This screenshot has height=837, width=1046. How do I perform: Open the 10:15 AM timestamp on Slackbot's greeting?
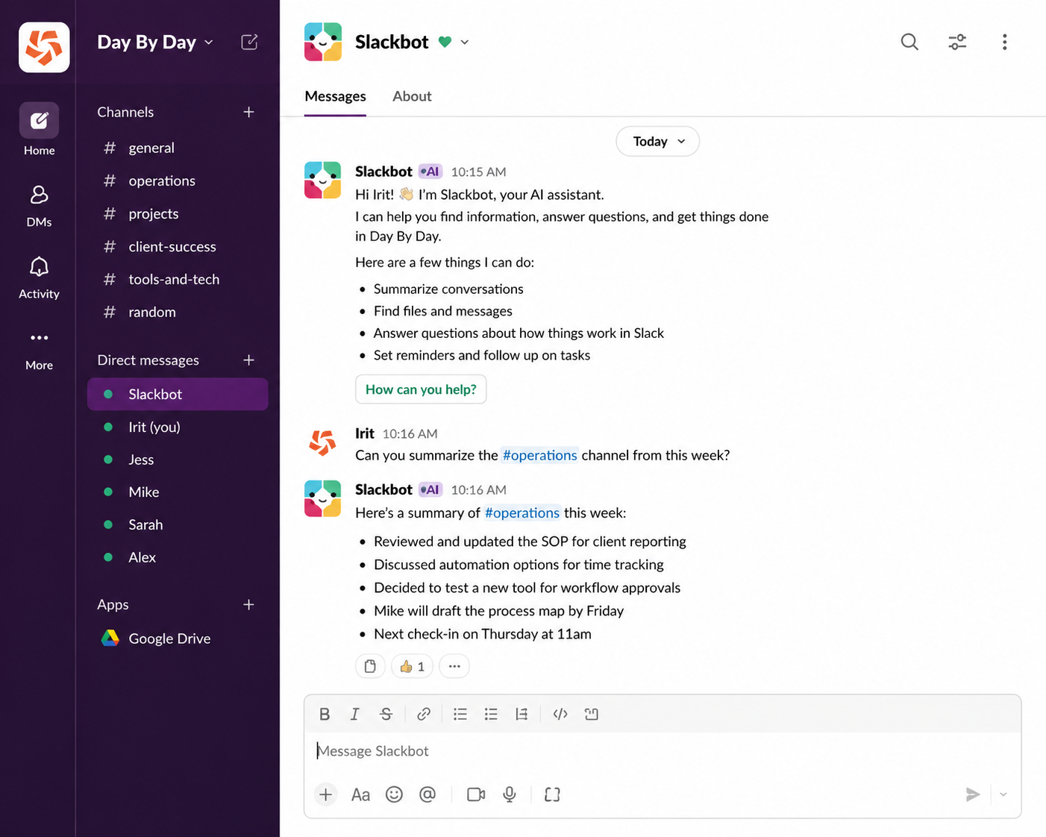tap(478, 172)
